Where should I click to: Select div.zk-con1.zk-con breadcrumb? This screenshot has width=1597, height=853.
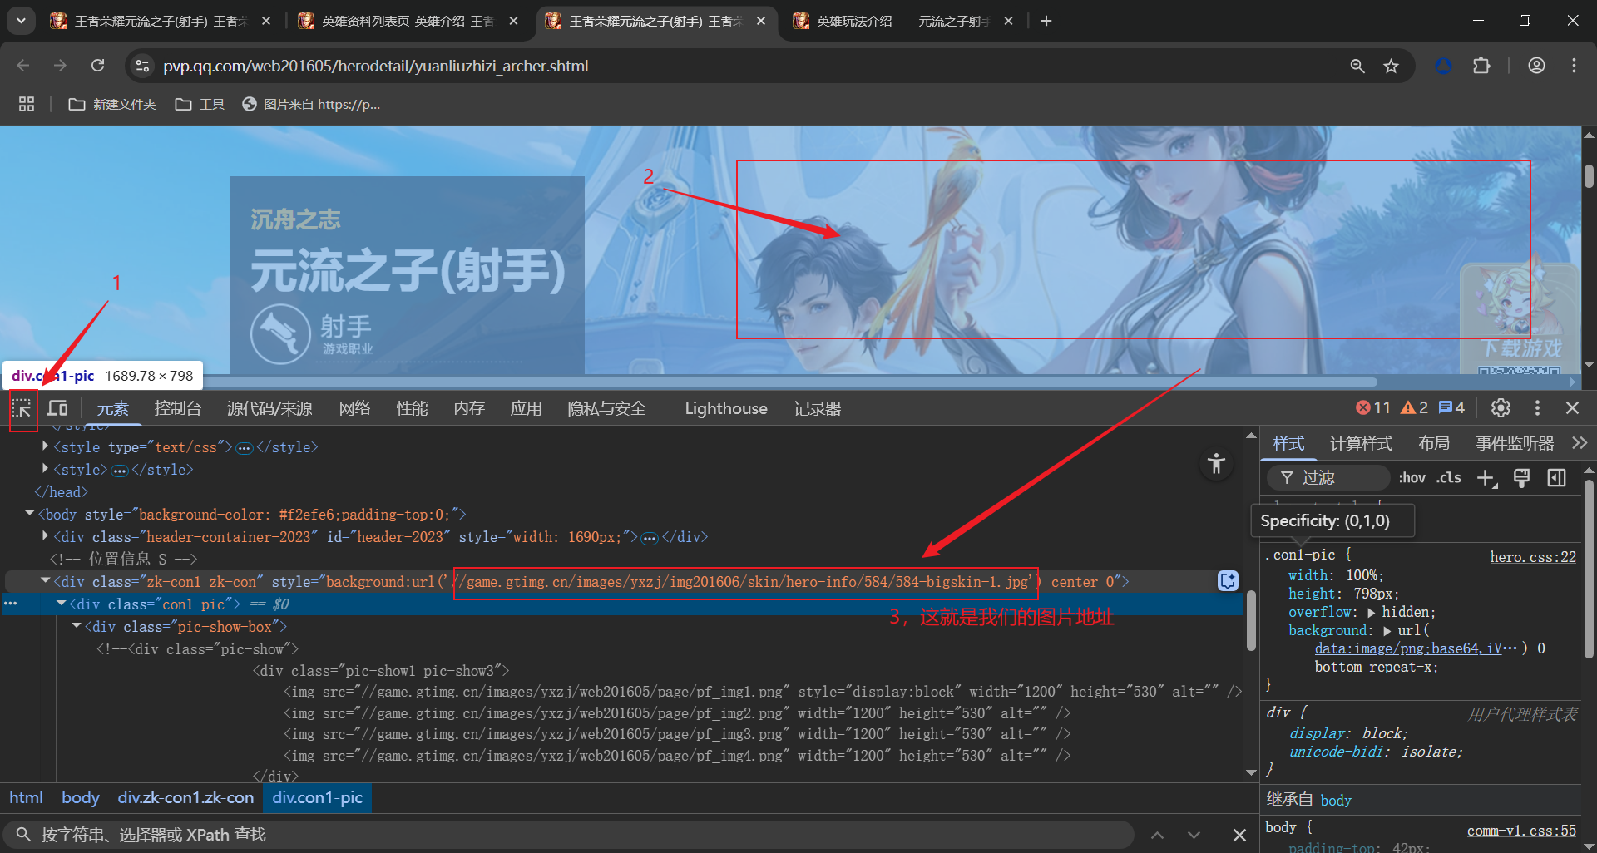point(185,797)
